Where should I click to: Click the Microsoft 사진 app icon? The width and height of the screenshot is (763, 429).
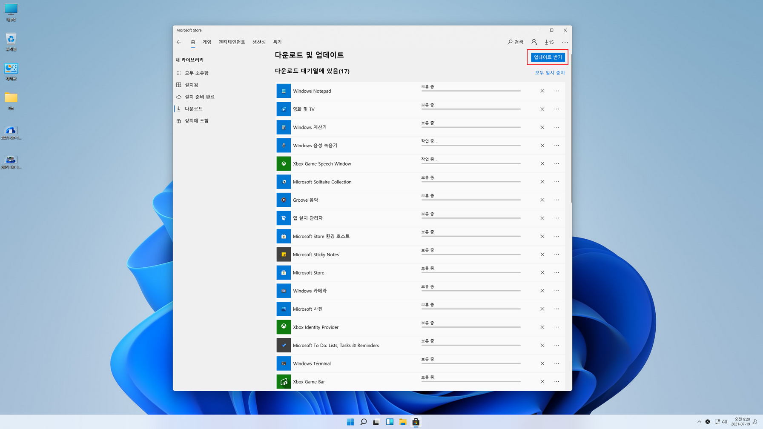[284, 309]
